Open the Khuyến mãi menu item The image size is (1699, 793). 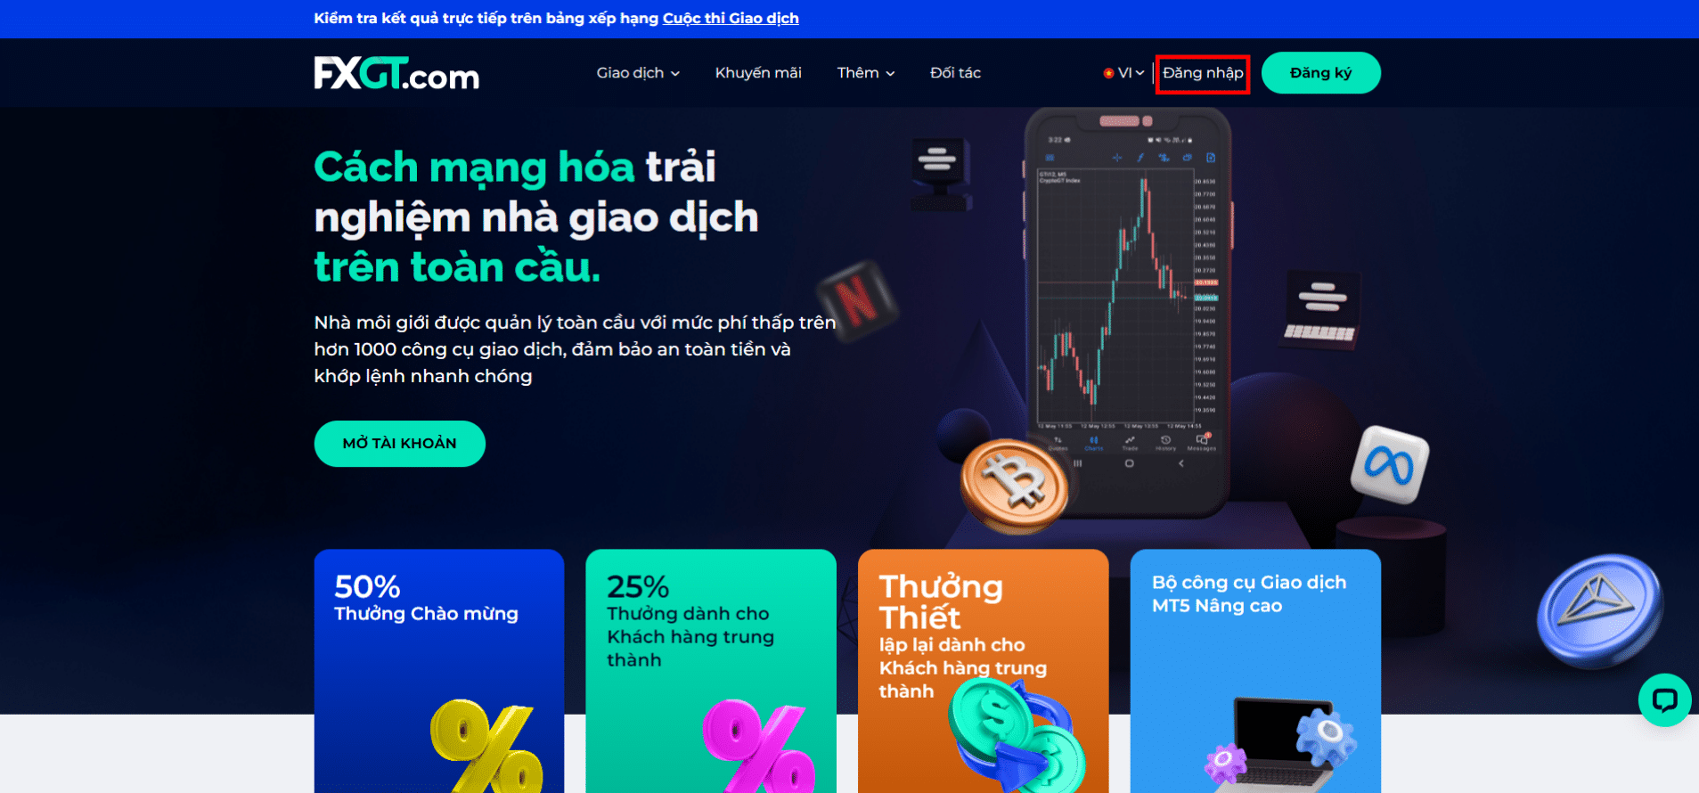coord(758,73)
